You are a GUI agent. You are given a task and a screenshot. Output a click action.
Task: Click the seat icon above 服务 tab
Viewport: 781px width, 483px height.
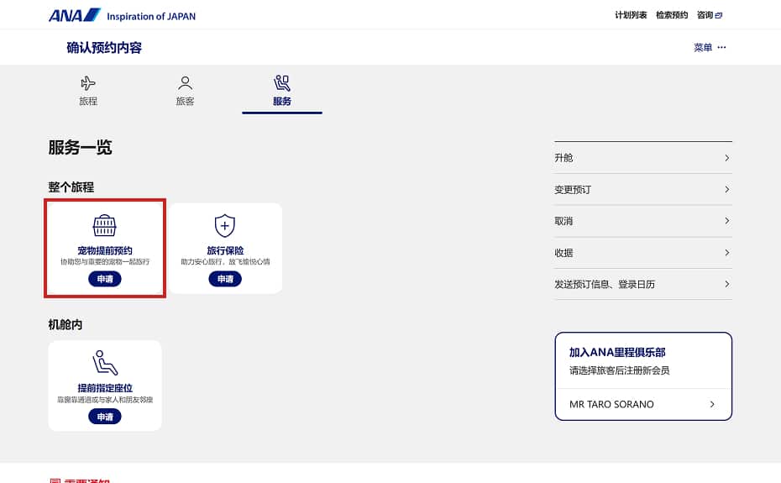[x=282, y=82]
